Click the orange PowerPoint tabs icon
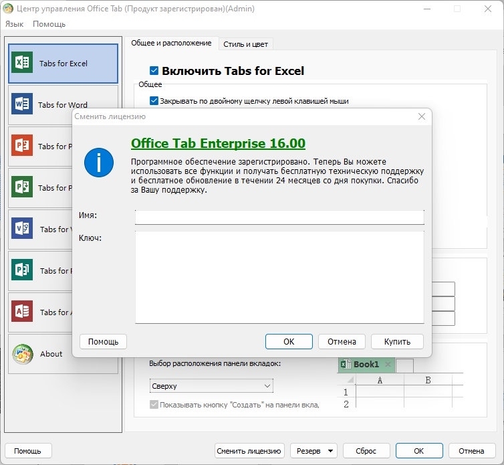This screenshot has width=504, height=465. click(22, 145)
